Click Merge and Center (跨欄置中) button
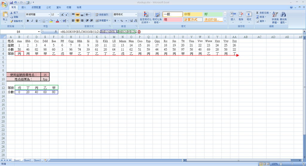The width and height of the screenshot is (306, 166). coord(102,21)
